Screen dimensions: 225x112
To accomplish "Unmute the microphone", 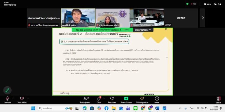I will (x=7, y=99).
